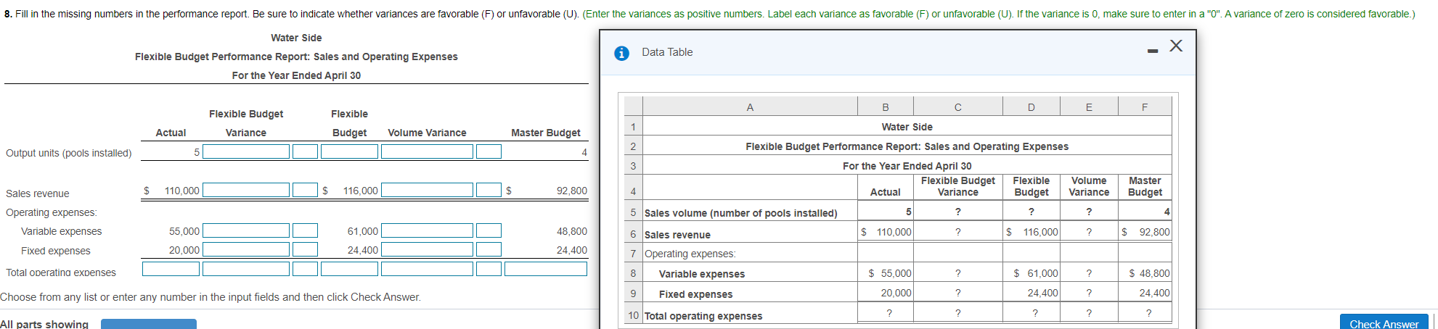Click the 20,000 cell in Data Table
This screenshot has height=329, width=1438.
(x=886, y=293)
